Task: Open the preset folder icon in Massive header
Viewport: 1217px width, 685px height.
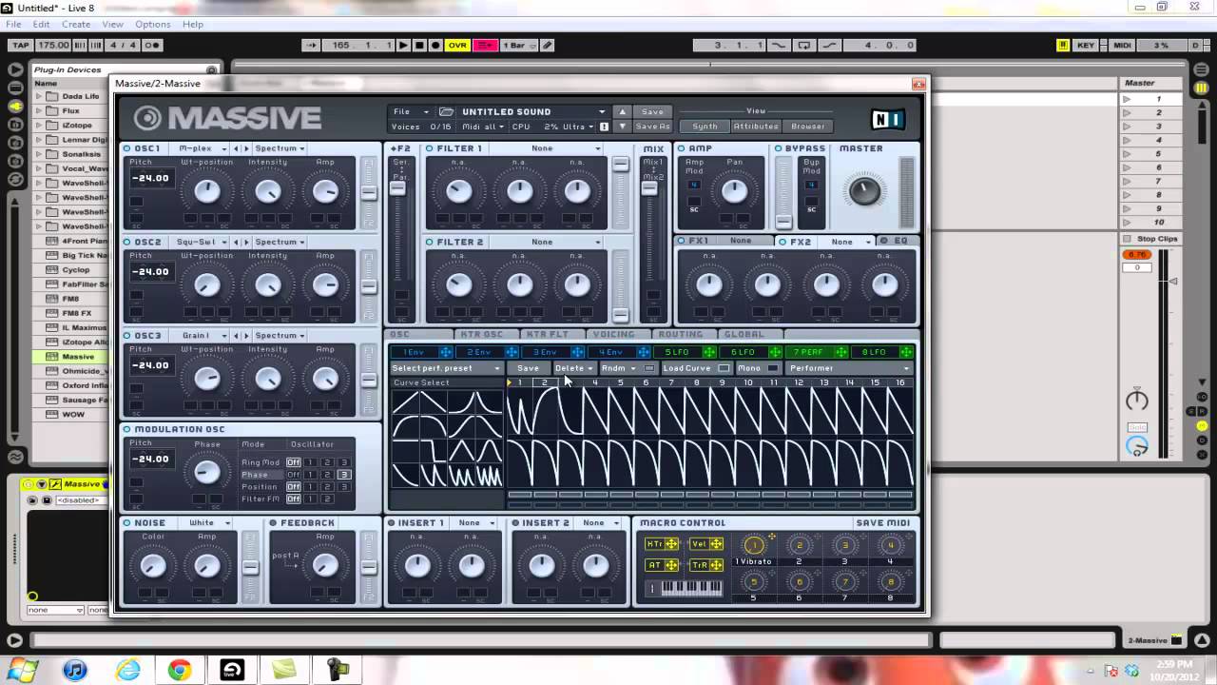Action: tap(446, 111)
